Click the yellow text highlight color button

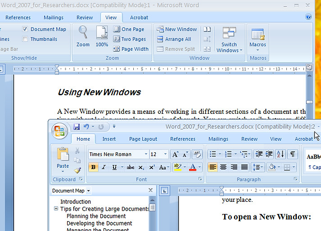click(x=177, y=167)
